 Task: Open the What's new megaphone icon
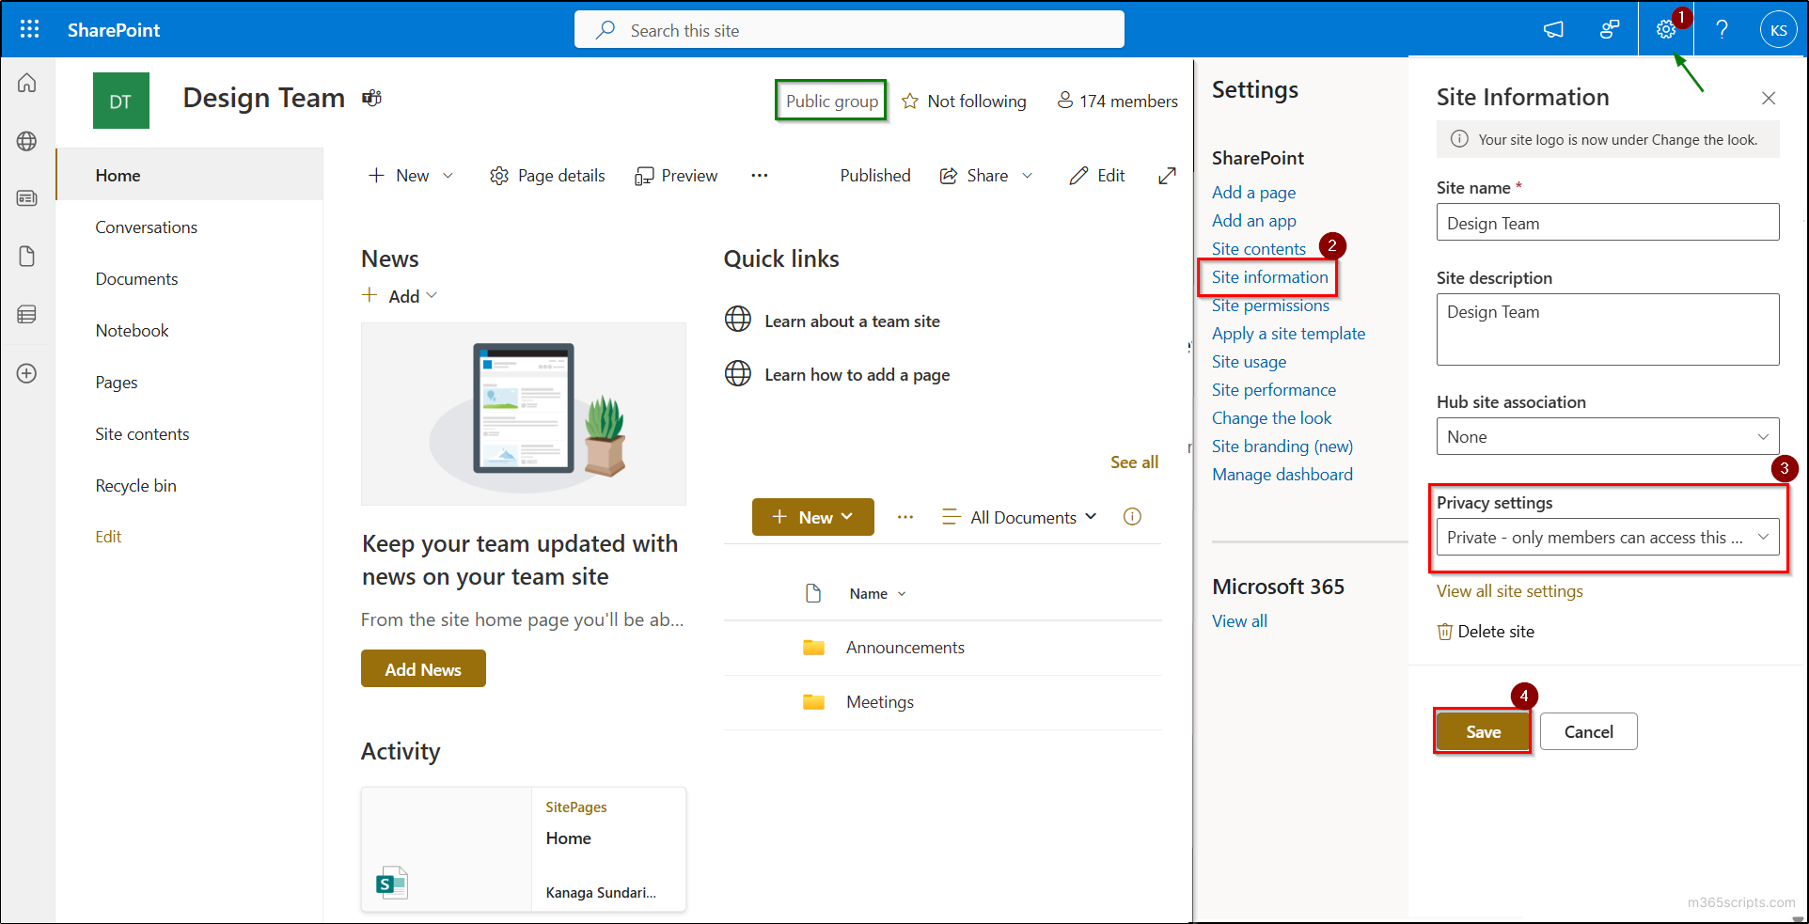pos(1553,29)
